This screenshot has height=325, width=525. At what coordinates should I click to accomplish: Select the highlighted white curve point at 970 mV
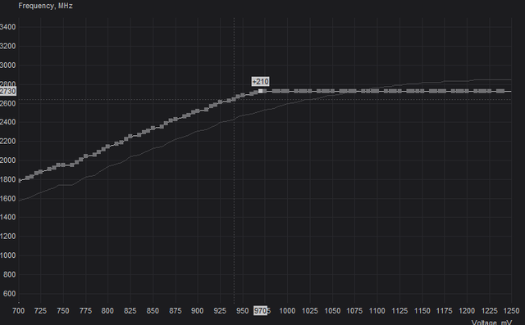261,91
